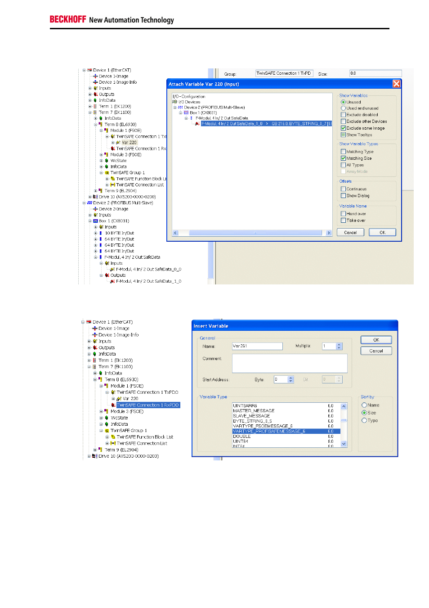Screen dimensions: 429x608
Task: Check the Hand over checkbox
Action: (x=343, y=214)
